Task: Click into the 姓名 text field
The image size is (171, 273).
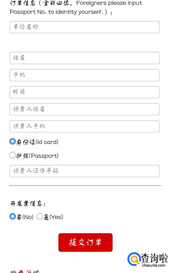Action: (x=84, y=58)
